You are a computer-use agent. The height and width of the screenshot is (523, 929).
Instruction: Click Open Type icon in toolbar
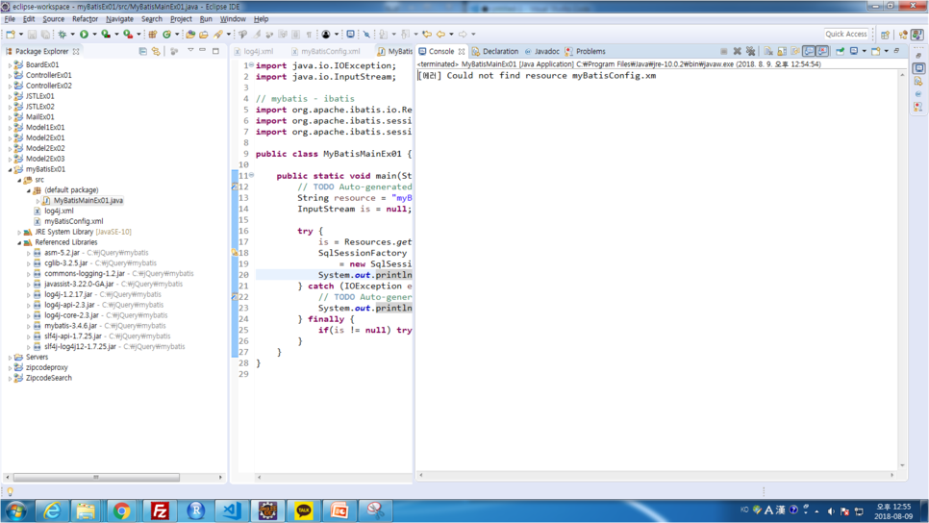point(190,35)
